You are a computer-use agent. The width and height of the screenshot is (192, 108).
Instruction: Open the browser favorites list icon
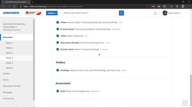[x=171, y=7]
